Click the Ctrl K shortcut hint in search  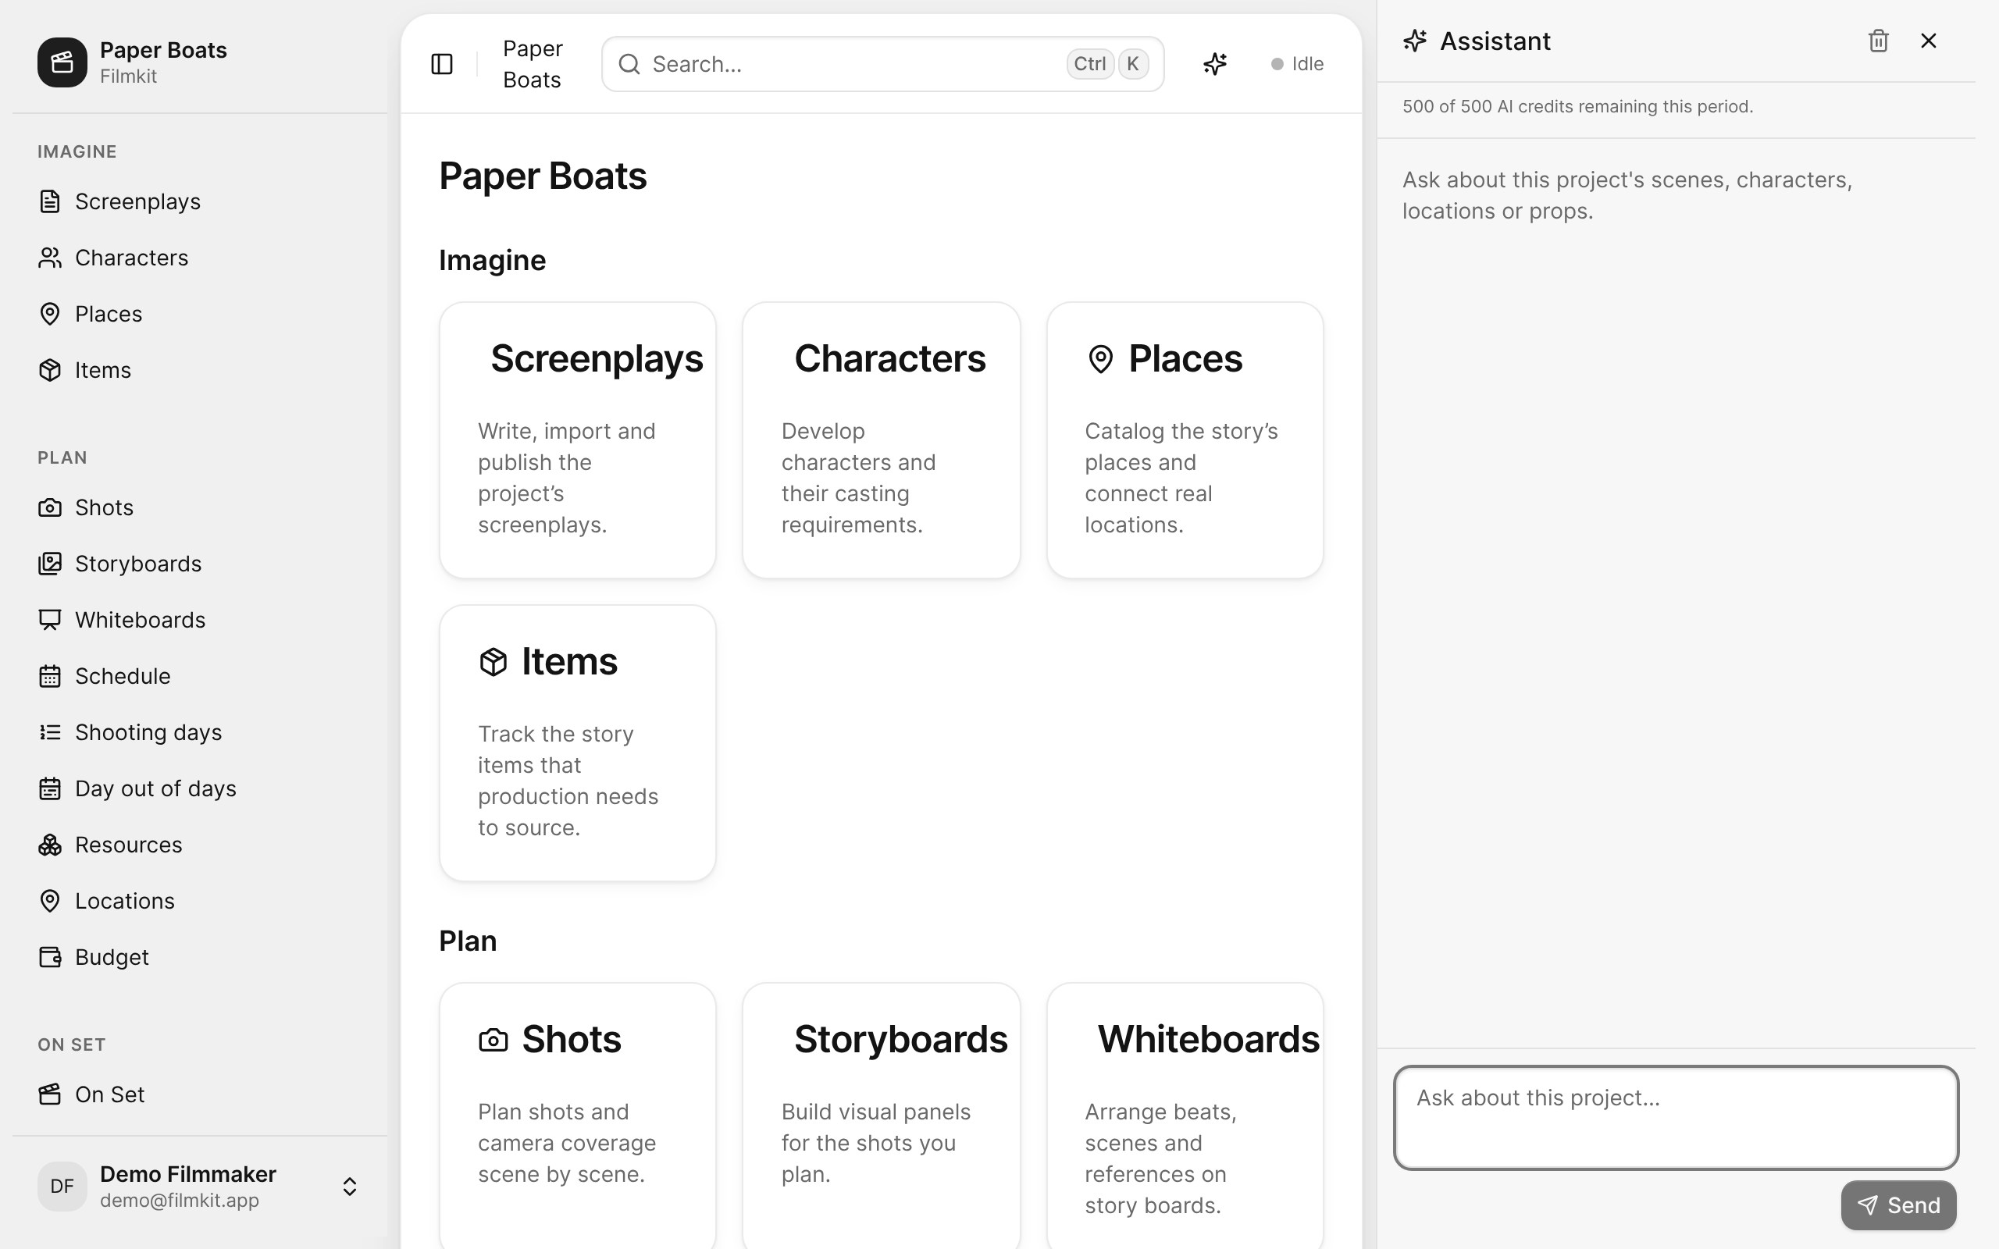1107,63
